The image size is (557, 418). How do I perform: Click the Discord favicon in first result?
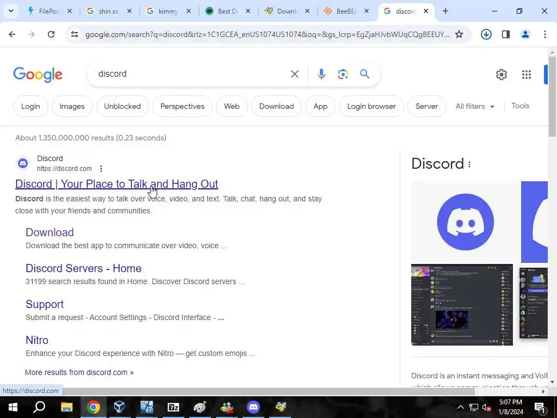click(x=23, y=163)
